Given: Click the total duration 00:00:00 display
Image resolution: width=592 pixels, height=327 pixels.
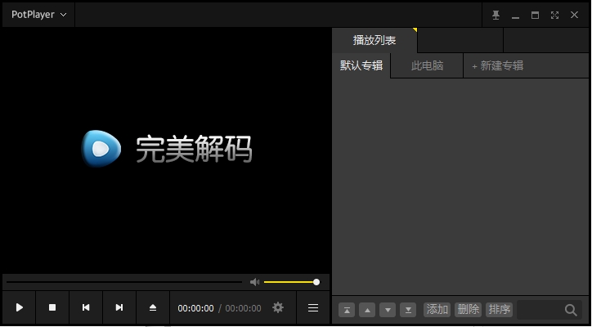Looking at the screenshot, I should [243, 308].
